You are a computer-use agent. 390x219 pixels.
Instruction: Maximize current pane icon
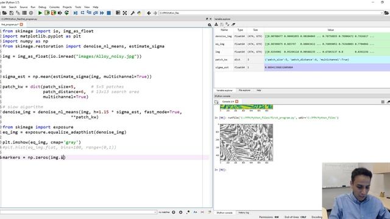[x=118, y=13]
